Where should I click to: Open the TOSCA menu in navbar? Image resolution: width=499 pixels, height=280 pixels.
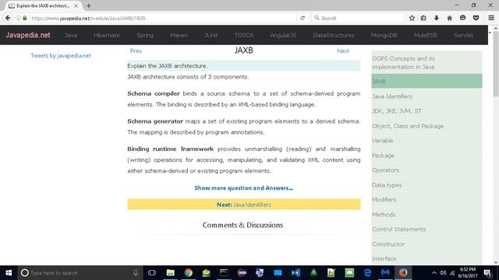pyautogui.click(x=244, y=35)
